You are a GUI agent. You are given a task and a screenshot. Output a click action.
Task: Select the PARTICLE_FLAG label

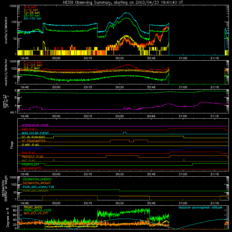(32, 157)
